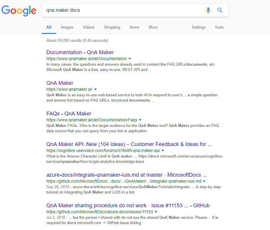Open the More menu

[x=153, y=27]
